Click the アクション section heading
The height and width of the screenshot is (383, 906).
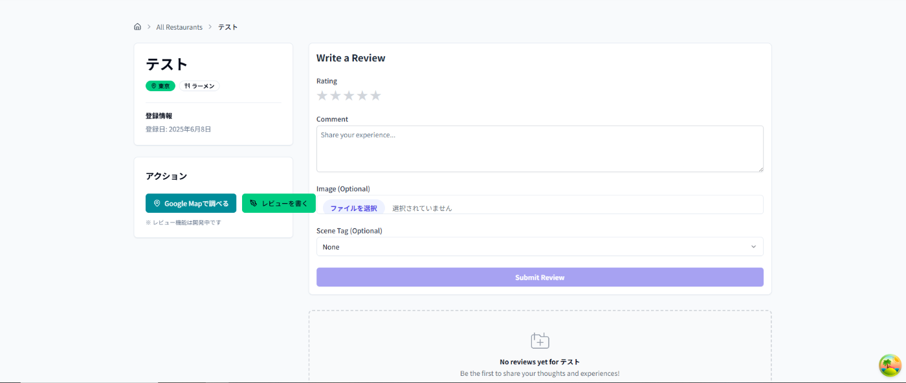[166, 176]
